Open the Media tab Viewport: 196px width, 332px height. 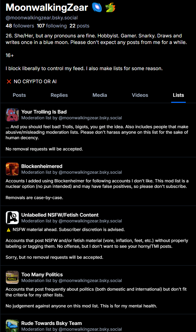tap(100, 95)
